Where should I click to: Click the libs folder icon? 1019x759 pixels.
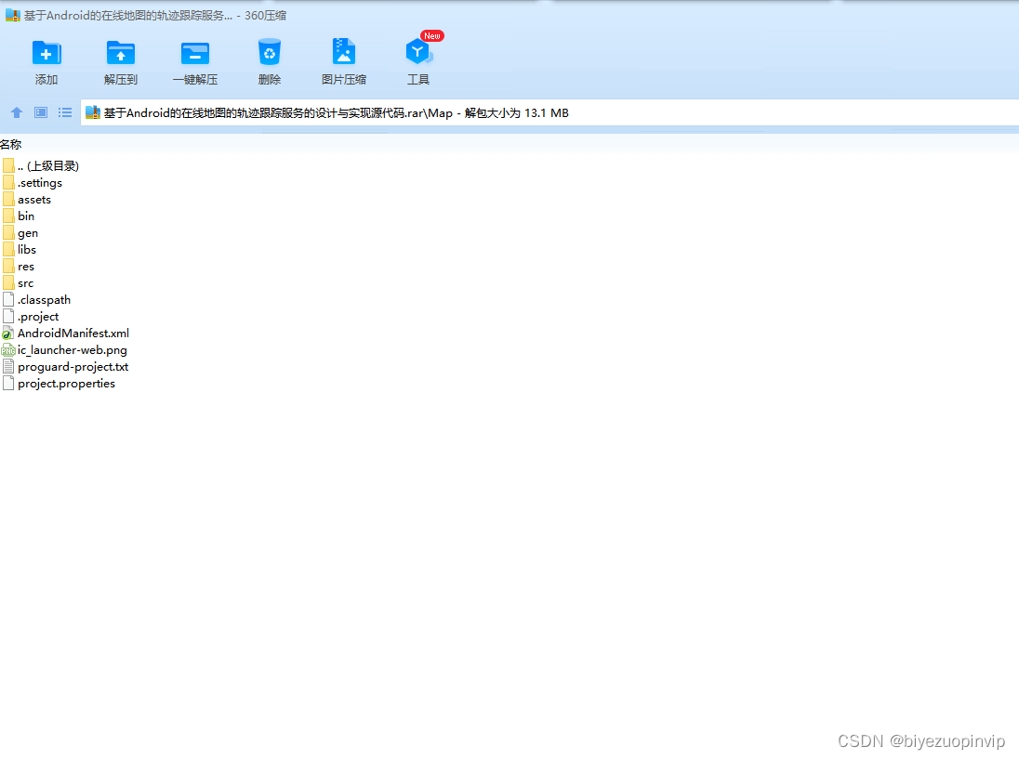pyautogui.click(x=8, y=249)
